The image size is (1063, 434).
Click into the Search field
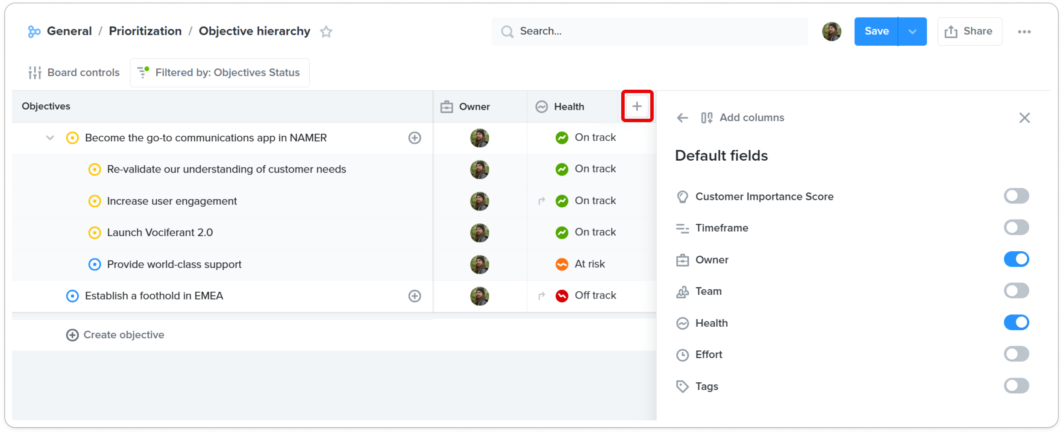pos(649,32)
